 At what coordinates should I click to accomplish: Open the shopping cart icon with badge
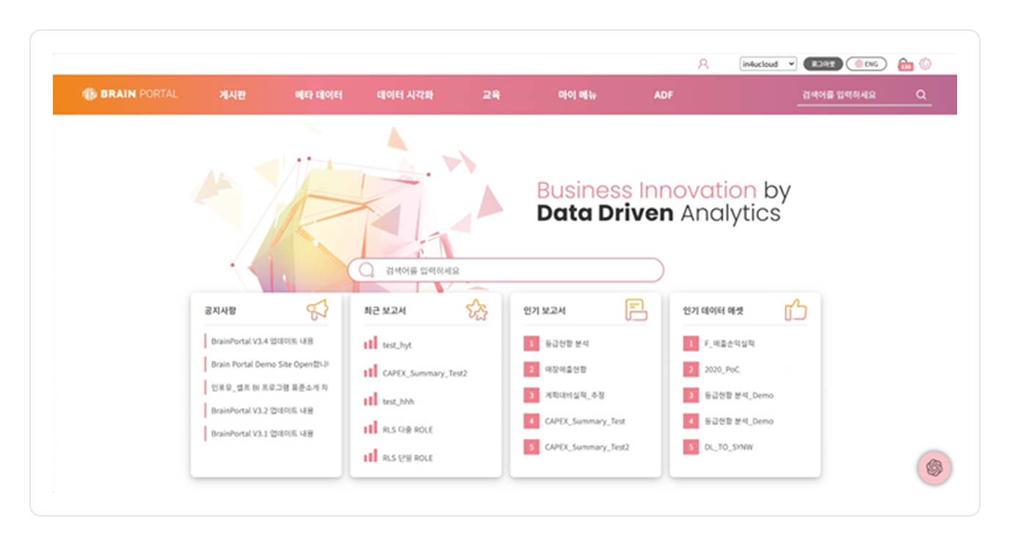click(905, 65)
